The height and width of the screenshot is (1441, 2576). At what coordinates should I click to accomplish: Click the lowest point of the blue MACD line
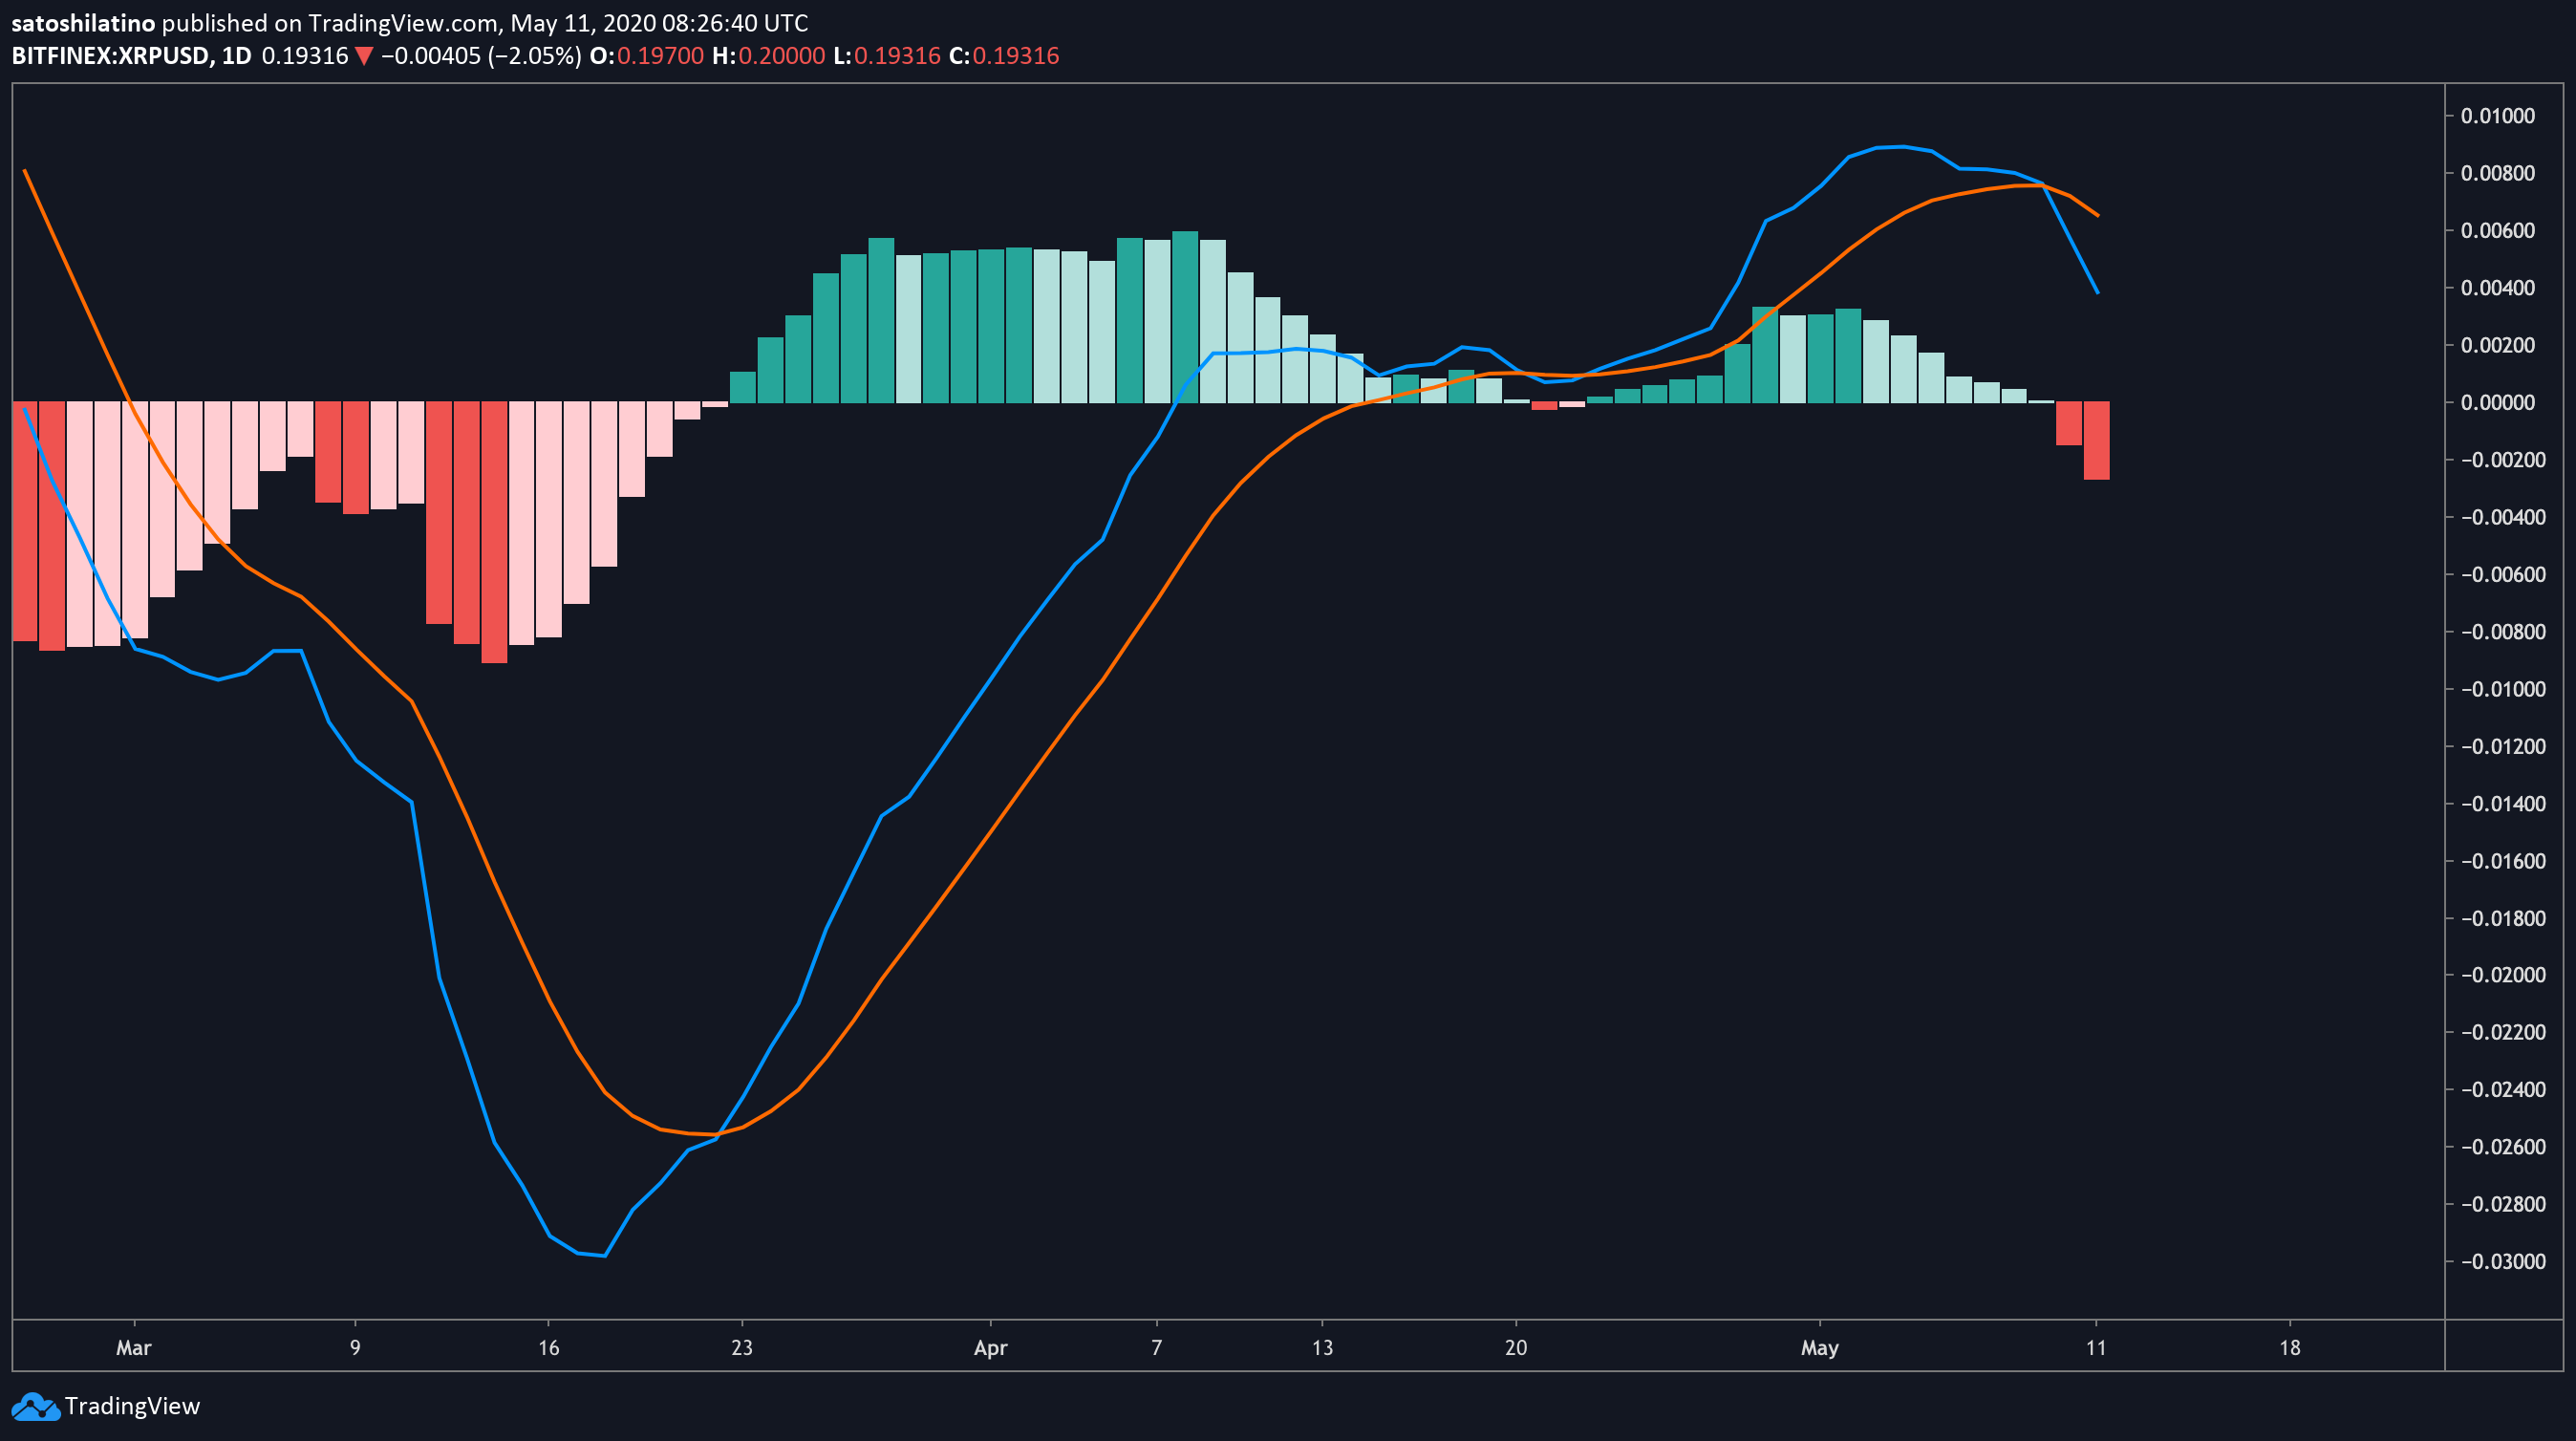(x=604, y=1256)
